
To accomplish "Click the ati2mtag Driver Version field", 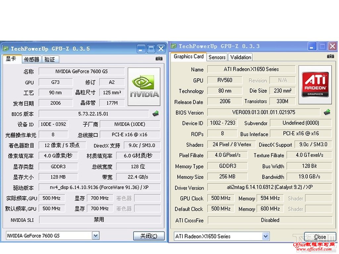I will tap(269, 187).
